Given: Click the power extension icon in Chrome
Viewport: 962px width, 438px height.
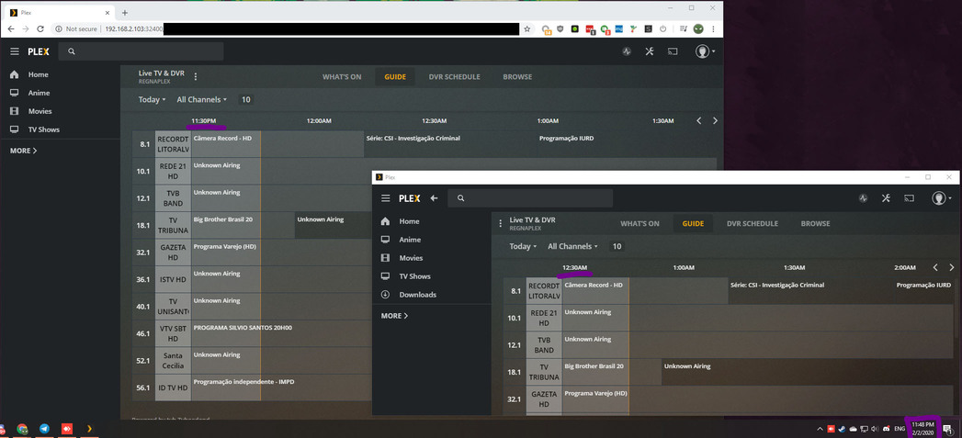Looking at the screenshot, I should pyautogui.click(x=663, y=28).
